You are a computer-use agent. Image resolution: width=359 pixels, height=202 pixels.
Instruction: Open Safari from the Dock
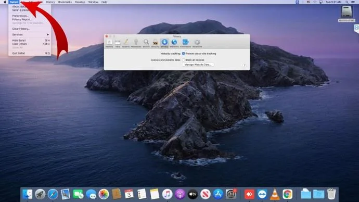tap(53, 194)
